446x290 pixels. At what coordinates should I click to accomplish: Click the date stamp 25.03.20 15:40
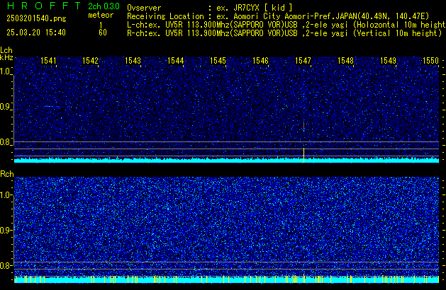[36, 33]
